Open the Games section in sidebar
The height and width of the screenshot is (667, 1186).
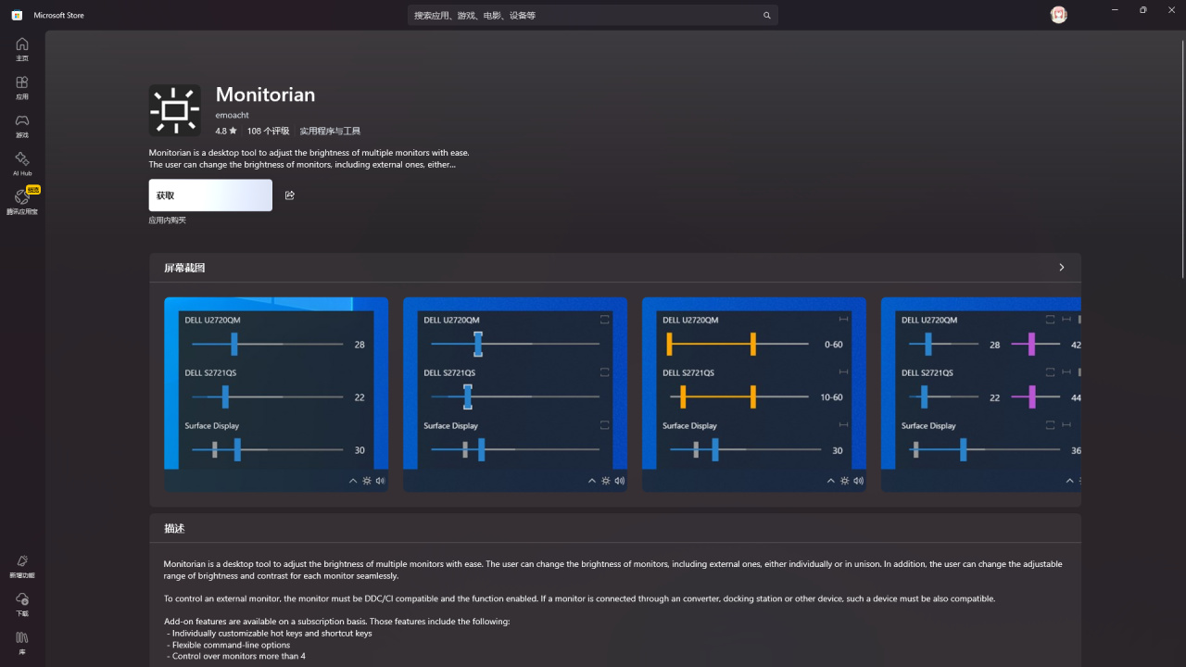[x=22, y=126]
